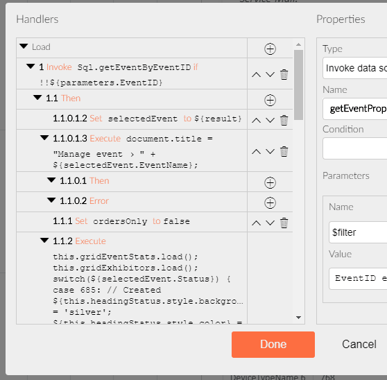Click the getEventProp Name field

(355, 109)
